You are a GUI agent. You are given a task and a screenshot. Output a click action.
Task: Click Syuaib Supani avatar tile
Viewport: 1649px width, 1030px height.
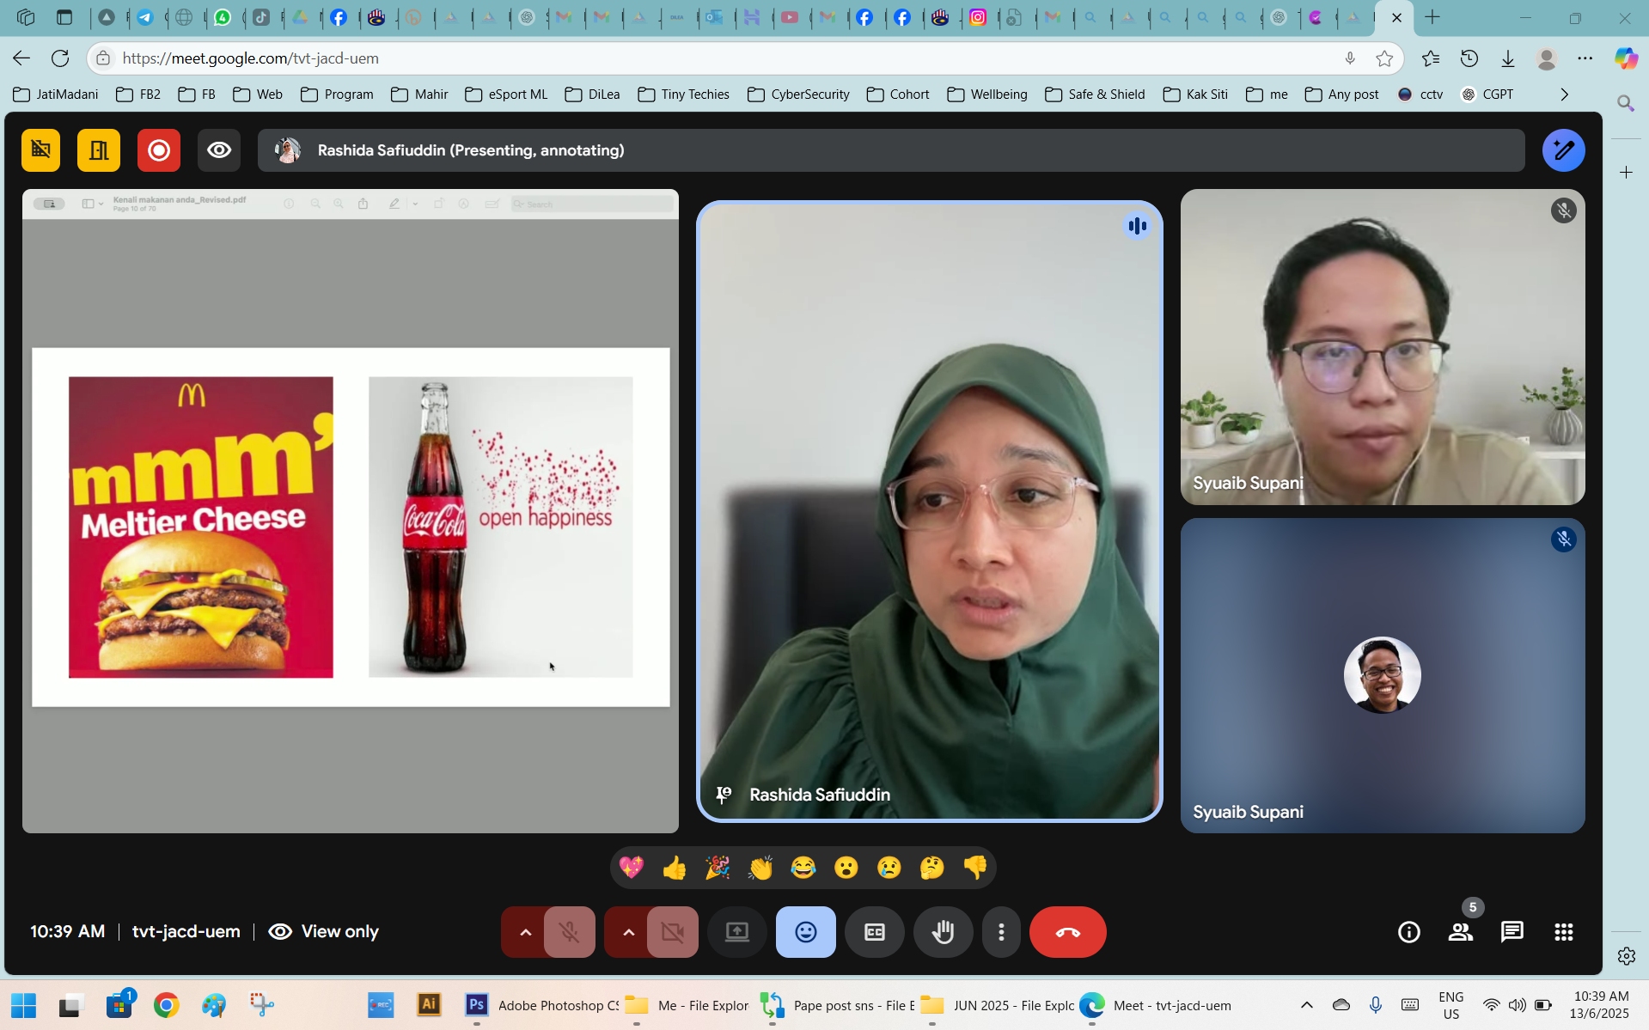tap(1383, 675)
